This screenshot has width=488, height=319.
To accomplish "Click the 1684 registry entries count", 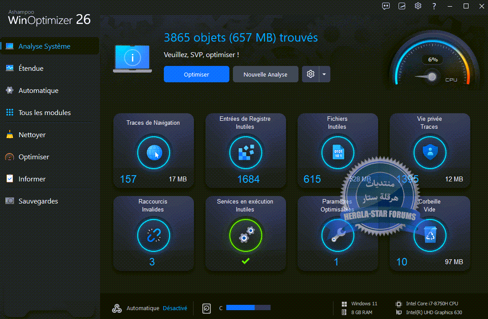I will tap(248, 179).
